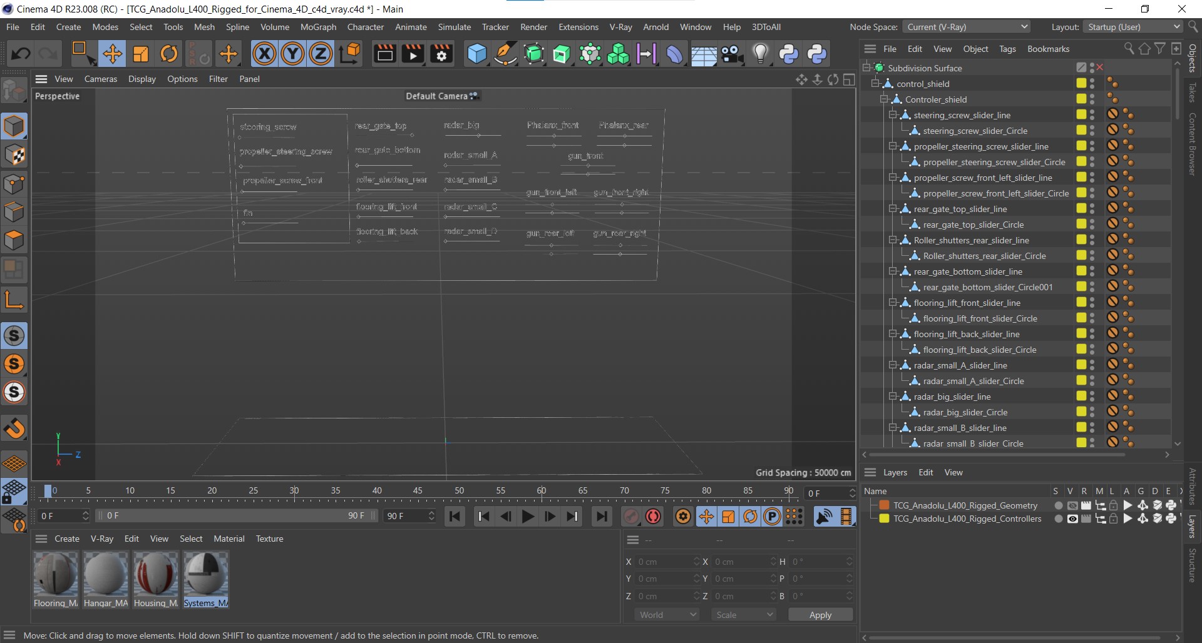Open the V-Ray menu
The width and height of the screenshot is (1202, 643).
coord(620,27)
